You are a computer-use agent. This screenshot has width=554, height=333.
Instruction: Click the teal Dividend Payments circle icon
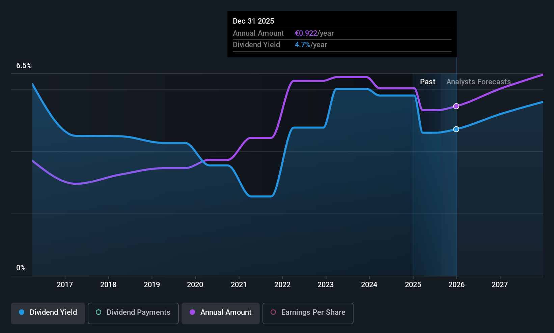click(x=99, y=312)
